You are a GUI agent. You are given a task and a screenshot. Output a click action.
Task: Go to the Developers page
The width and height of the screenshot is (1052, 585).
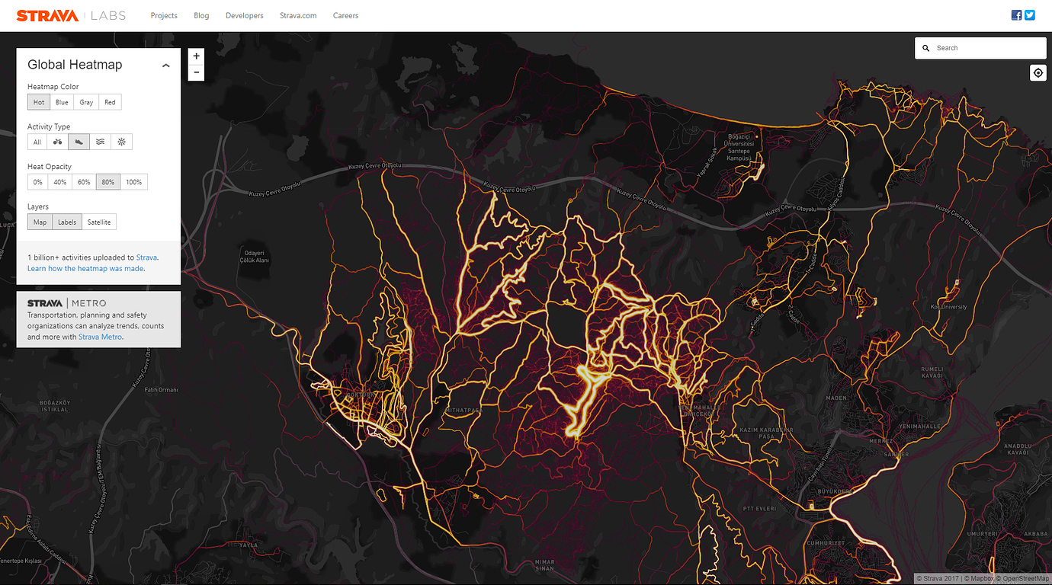(x=245, y=15)
